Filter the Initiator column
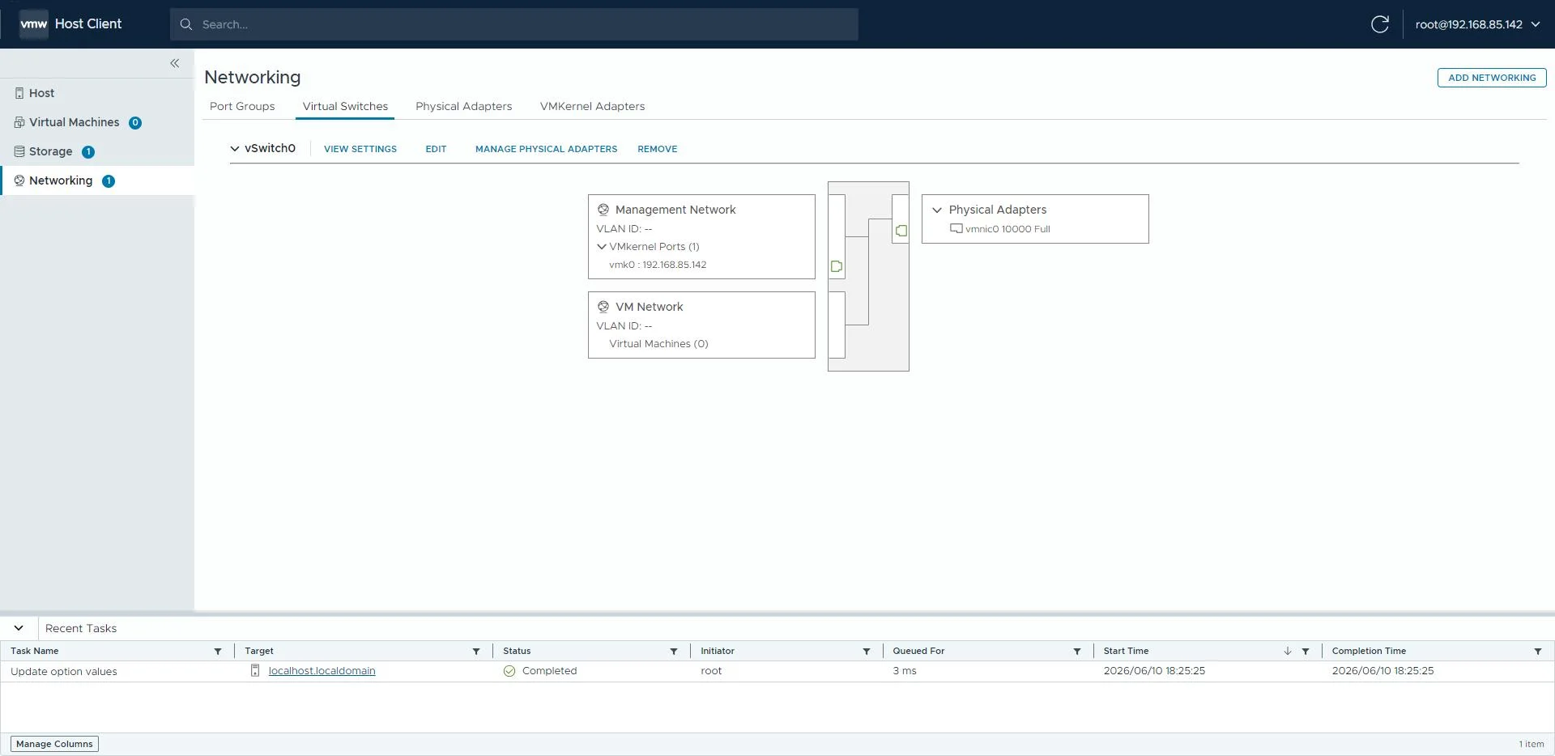 coord(867,652)
